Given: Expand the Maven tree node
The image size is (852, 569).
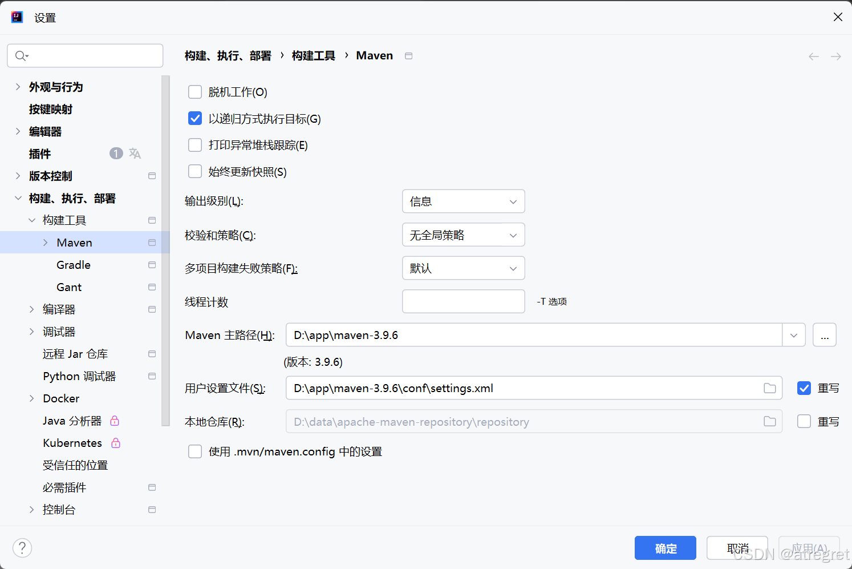Looking at the screenshot, I should click(46, 243).
